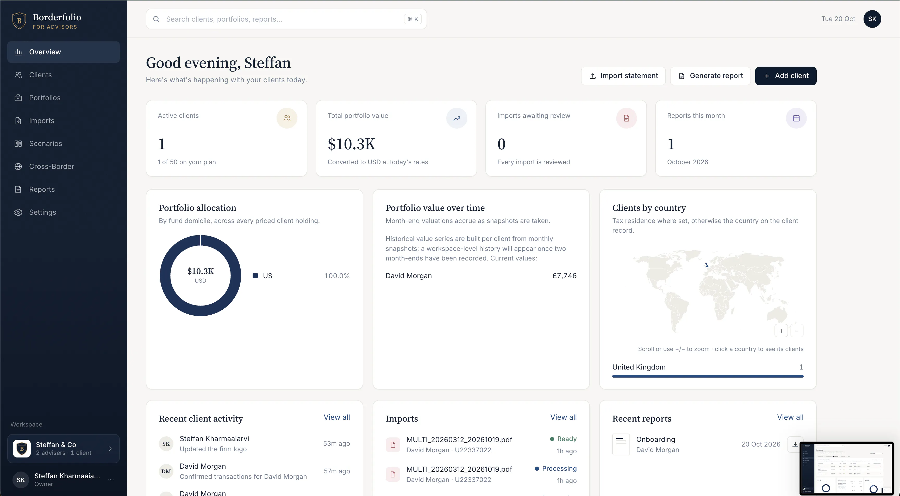The height and width of the screenshot is (496, 900).
Task: Open Cross-Border section
Action: click(63, 167)
